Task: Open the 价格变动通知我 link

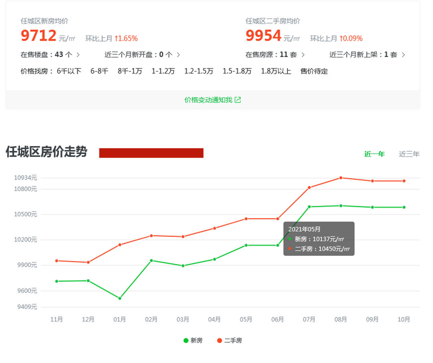Action: 212,100
